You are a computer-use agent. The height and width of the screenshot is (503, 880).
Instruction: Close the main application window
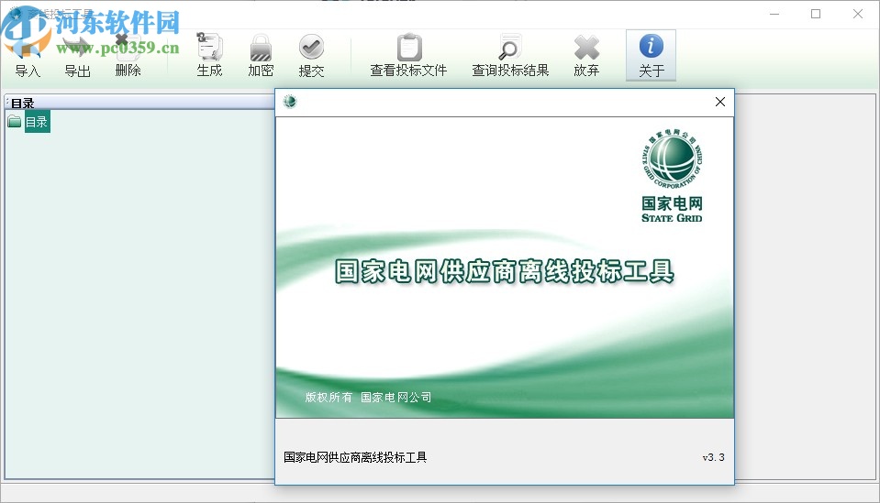click(858, 14)
